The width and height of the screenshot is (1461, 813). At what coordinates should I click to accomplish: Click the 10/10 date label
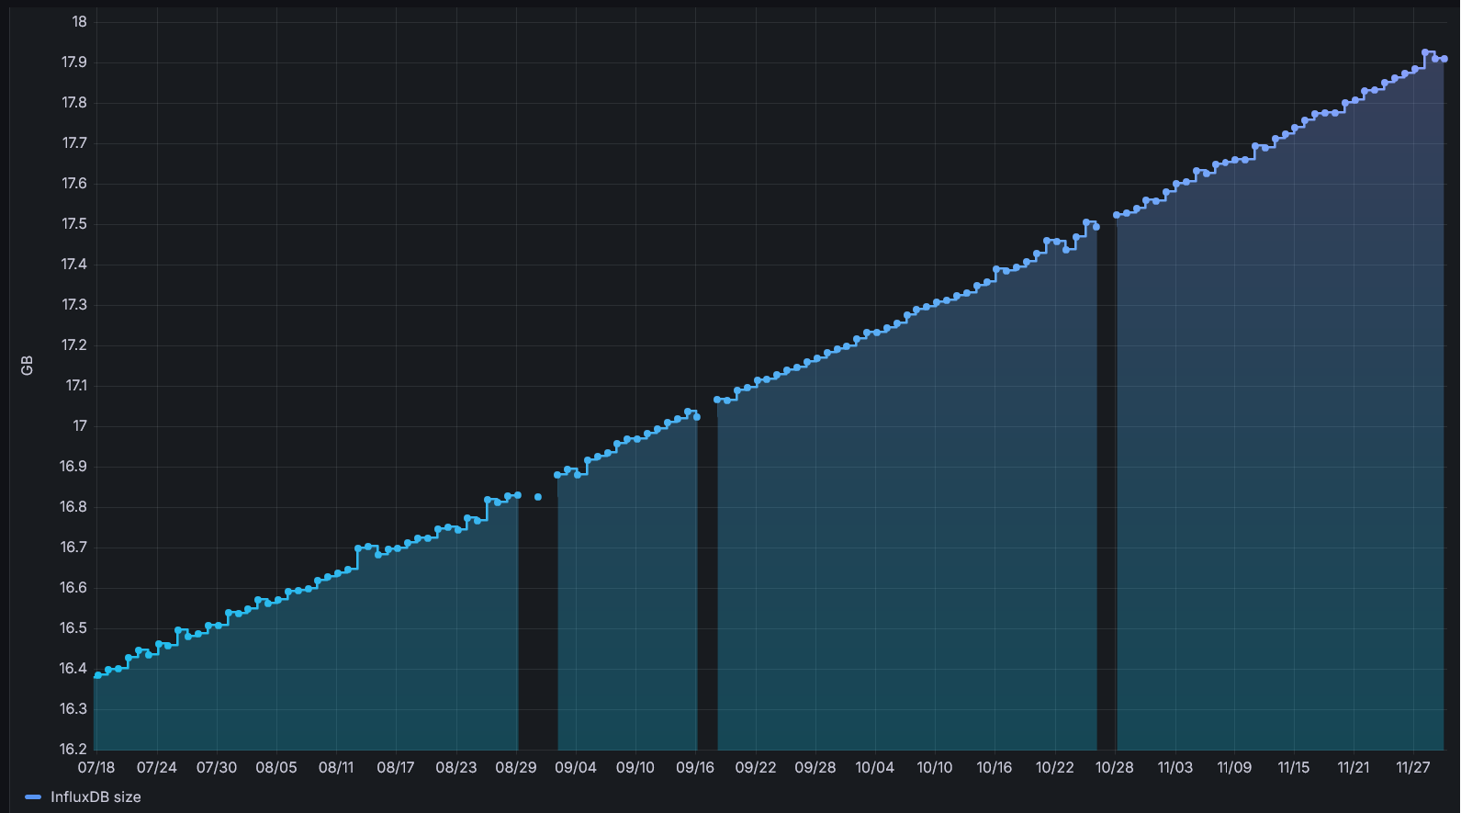[935, 768]
